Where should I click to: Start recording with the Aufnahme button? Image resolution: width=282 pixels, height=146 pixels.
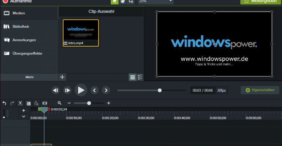click(x=17, y=1)
